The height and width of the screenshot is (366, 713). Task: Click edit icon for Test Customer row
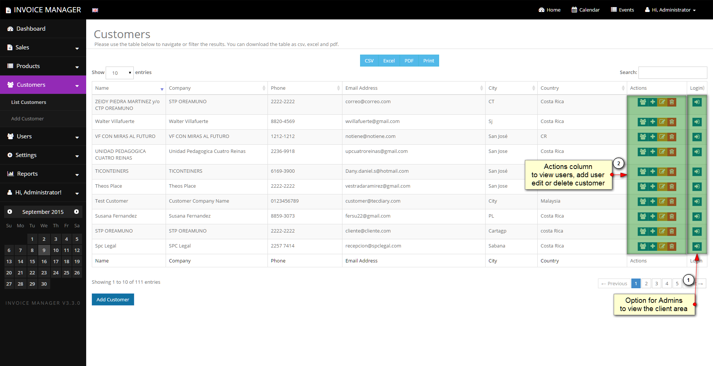[662, 201]
